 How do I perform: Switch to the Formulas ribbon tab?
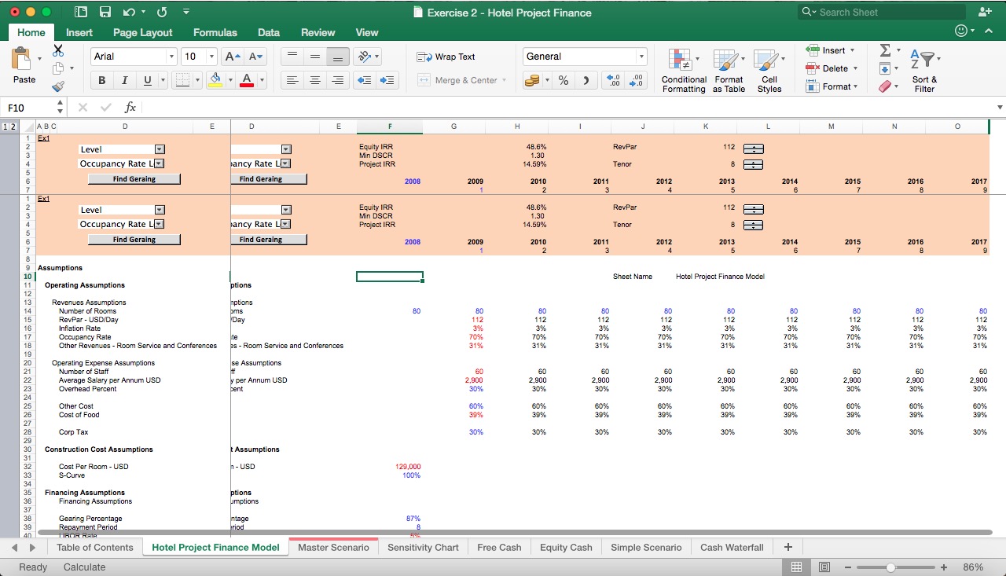point(215,32)
